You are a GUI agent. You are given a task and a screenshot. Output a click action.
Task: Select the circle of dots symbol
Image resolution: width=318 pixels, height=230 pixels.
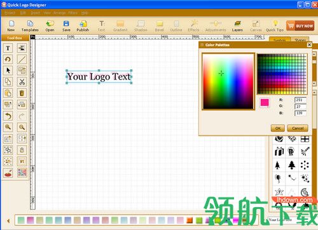(305, 165)
